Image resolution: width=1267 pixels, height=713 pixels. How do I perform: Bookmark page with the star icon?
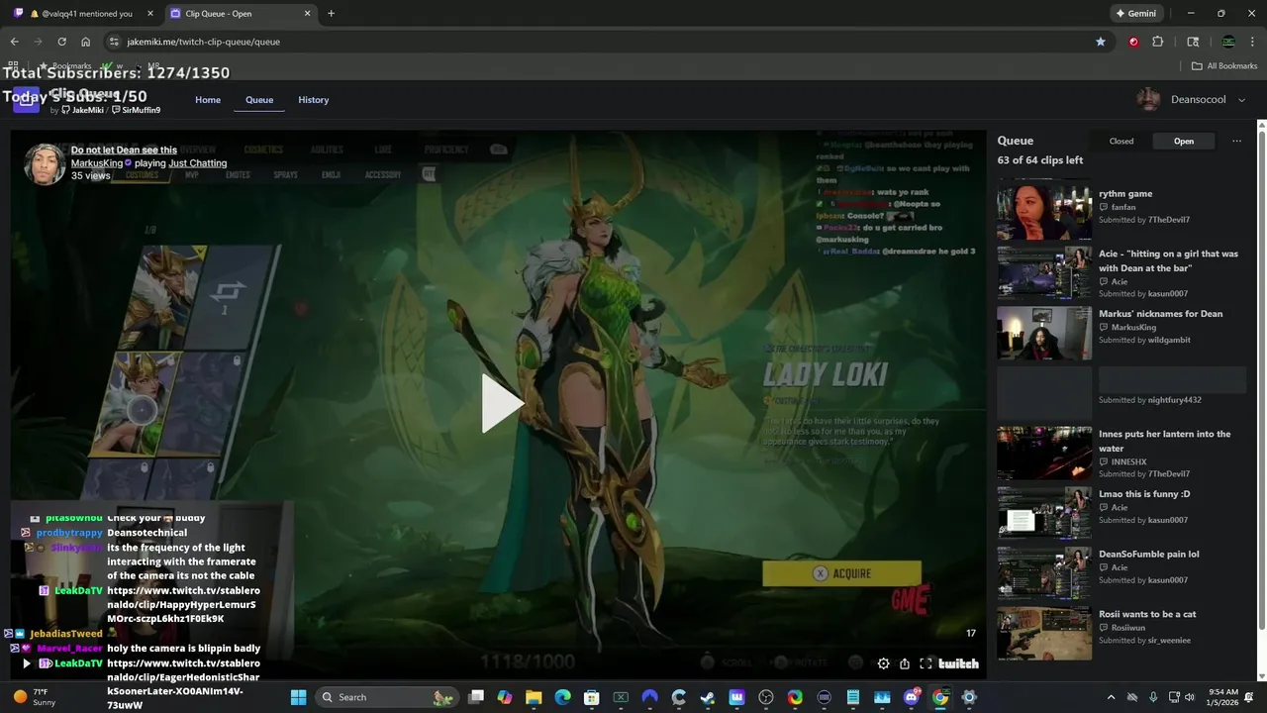coord(1100,42)
